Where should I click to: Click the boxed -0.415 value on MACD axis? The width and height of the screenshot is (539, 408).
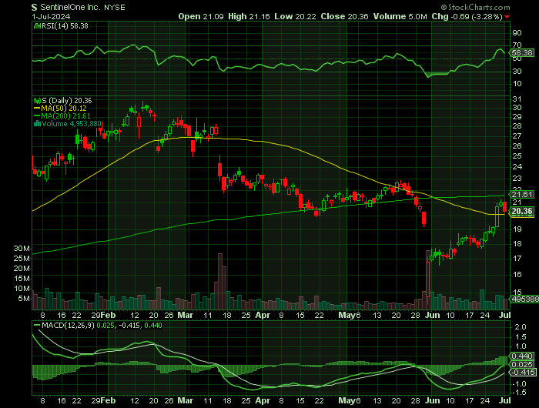coord(522,373)
